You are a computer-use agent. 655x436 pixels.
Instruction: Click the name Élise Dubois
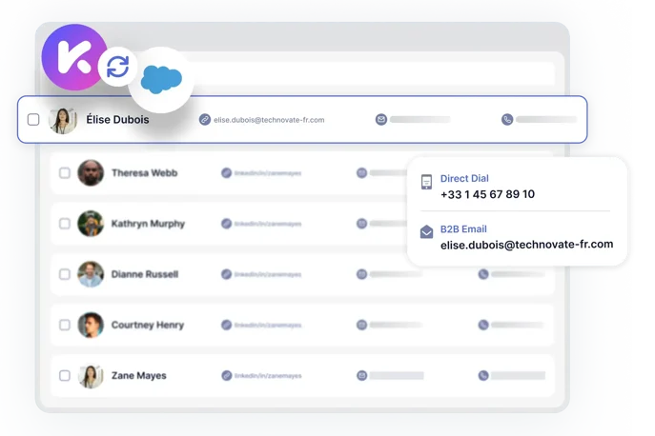coord(117,119)
